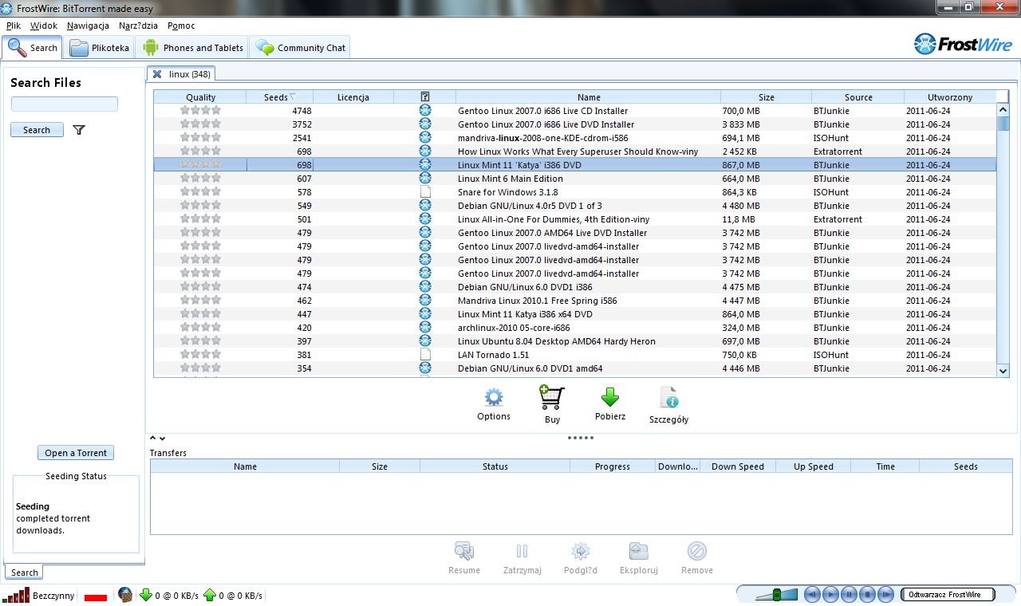Open Szczegóły details icon
This screenshot has height=606, width=1021.
pos(668,398)
